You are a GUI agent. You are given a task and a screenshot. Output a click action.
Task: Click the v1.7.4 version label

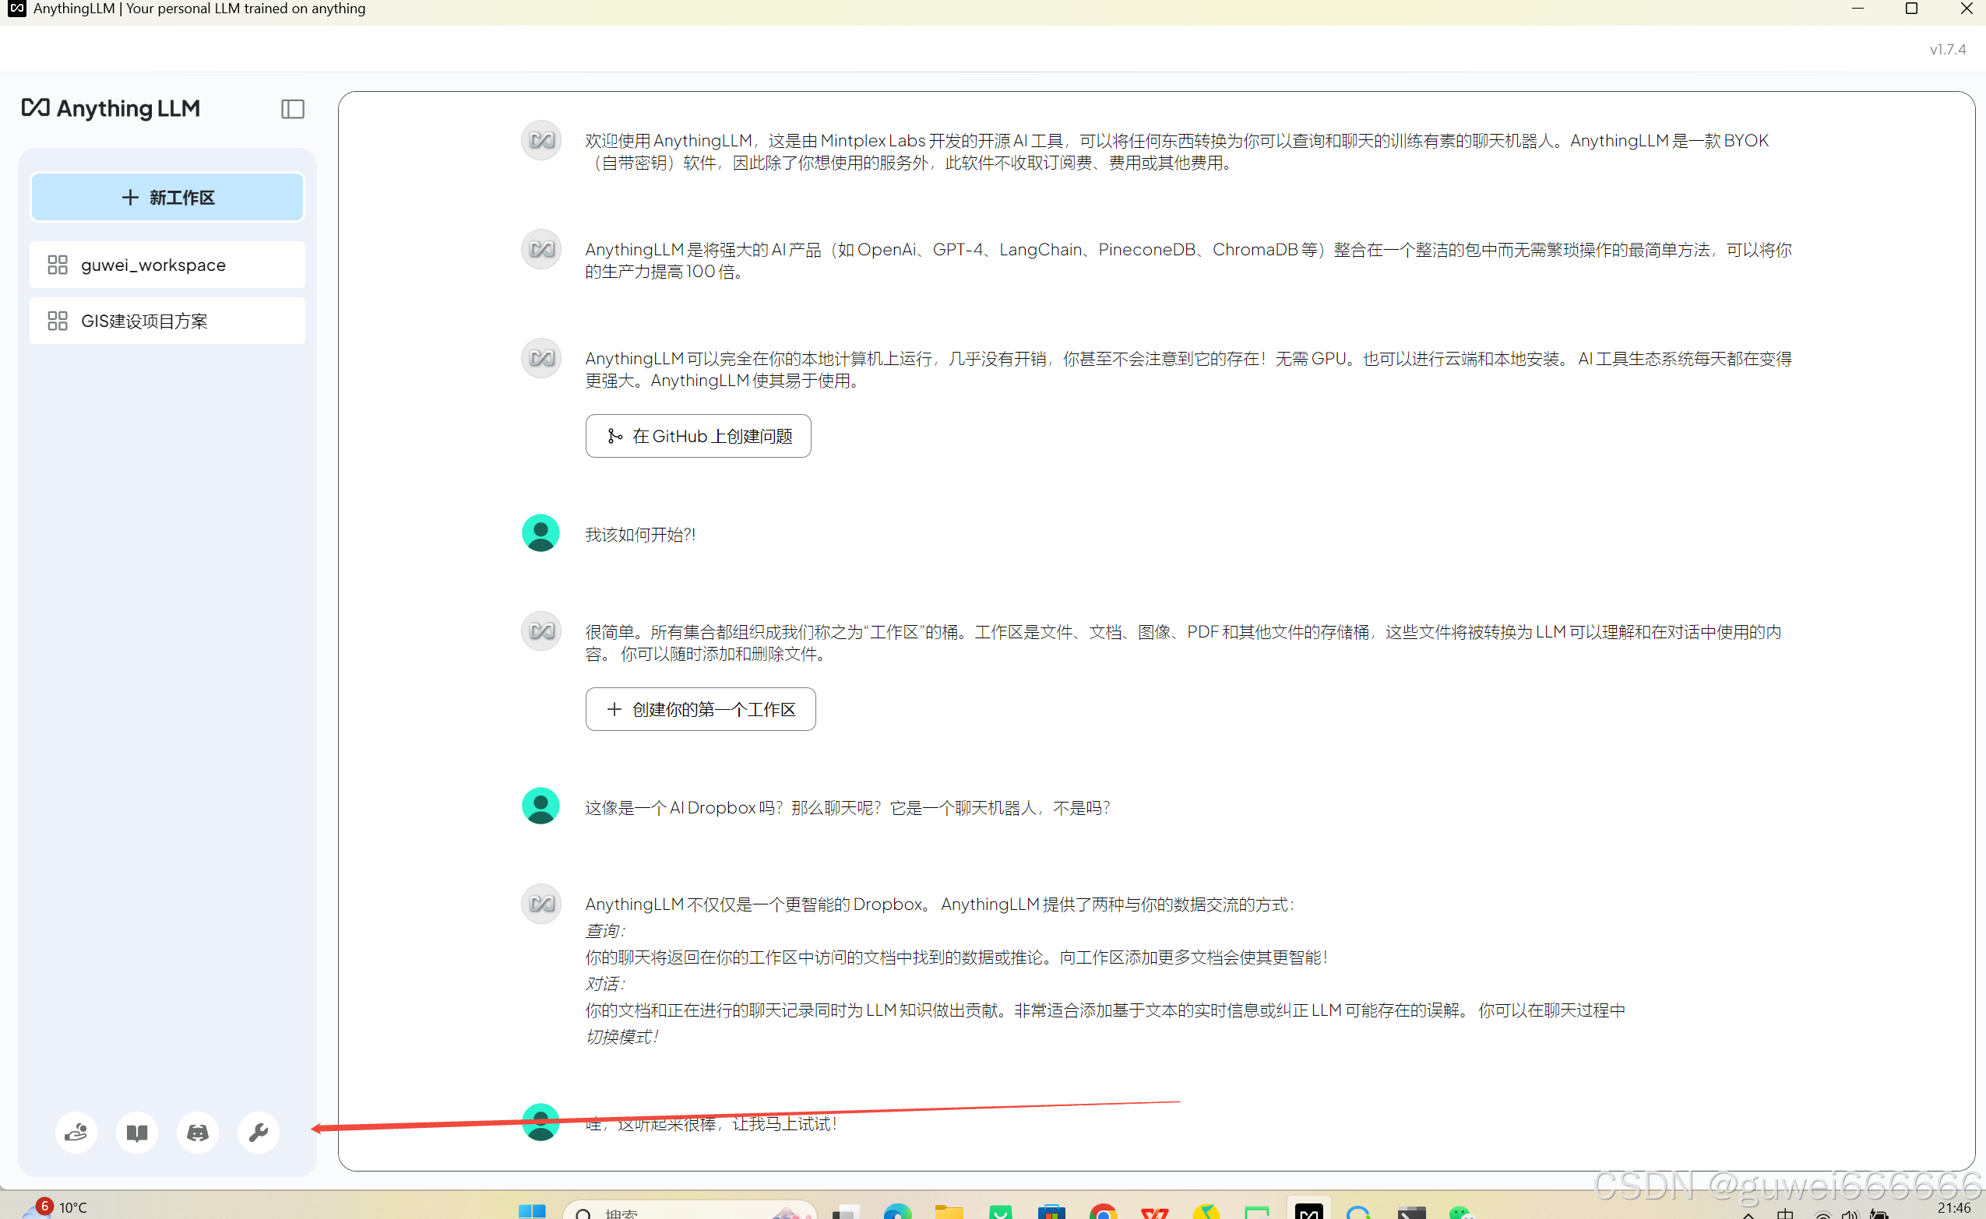click(x=1947, y=50)
